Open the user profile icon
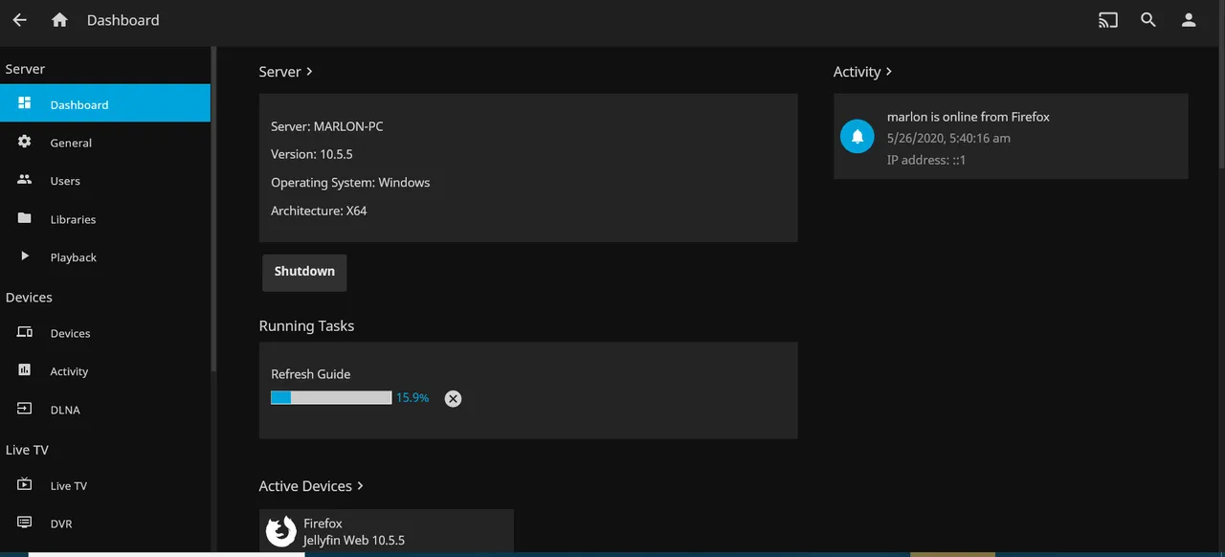This screenshot has height=557, width=1225. coord(1189,20)
